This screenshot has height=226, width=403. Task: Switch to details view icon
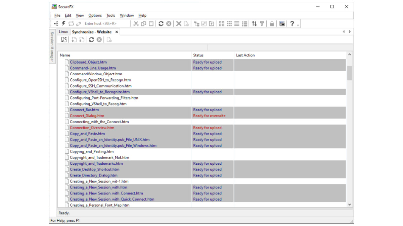pos(244,23)
